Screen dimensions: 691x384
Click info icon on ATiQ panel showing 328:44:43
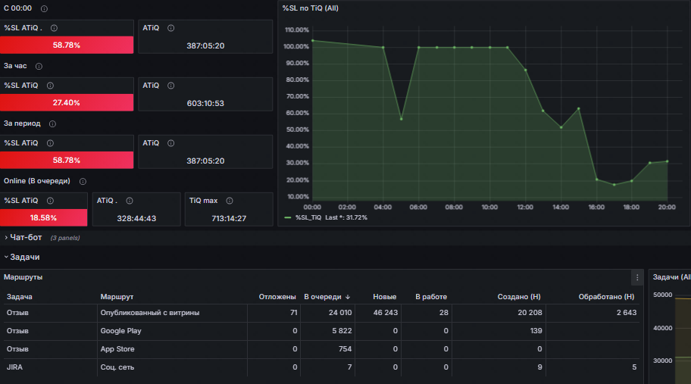[x=130, y=201]
